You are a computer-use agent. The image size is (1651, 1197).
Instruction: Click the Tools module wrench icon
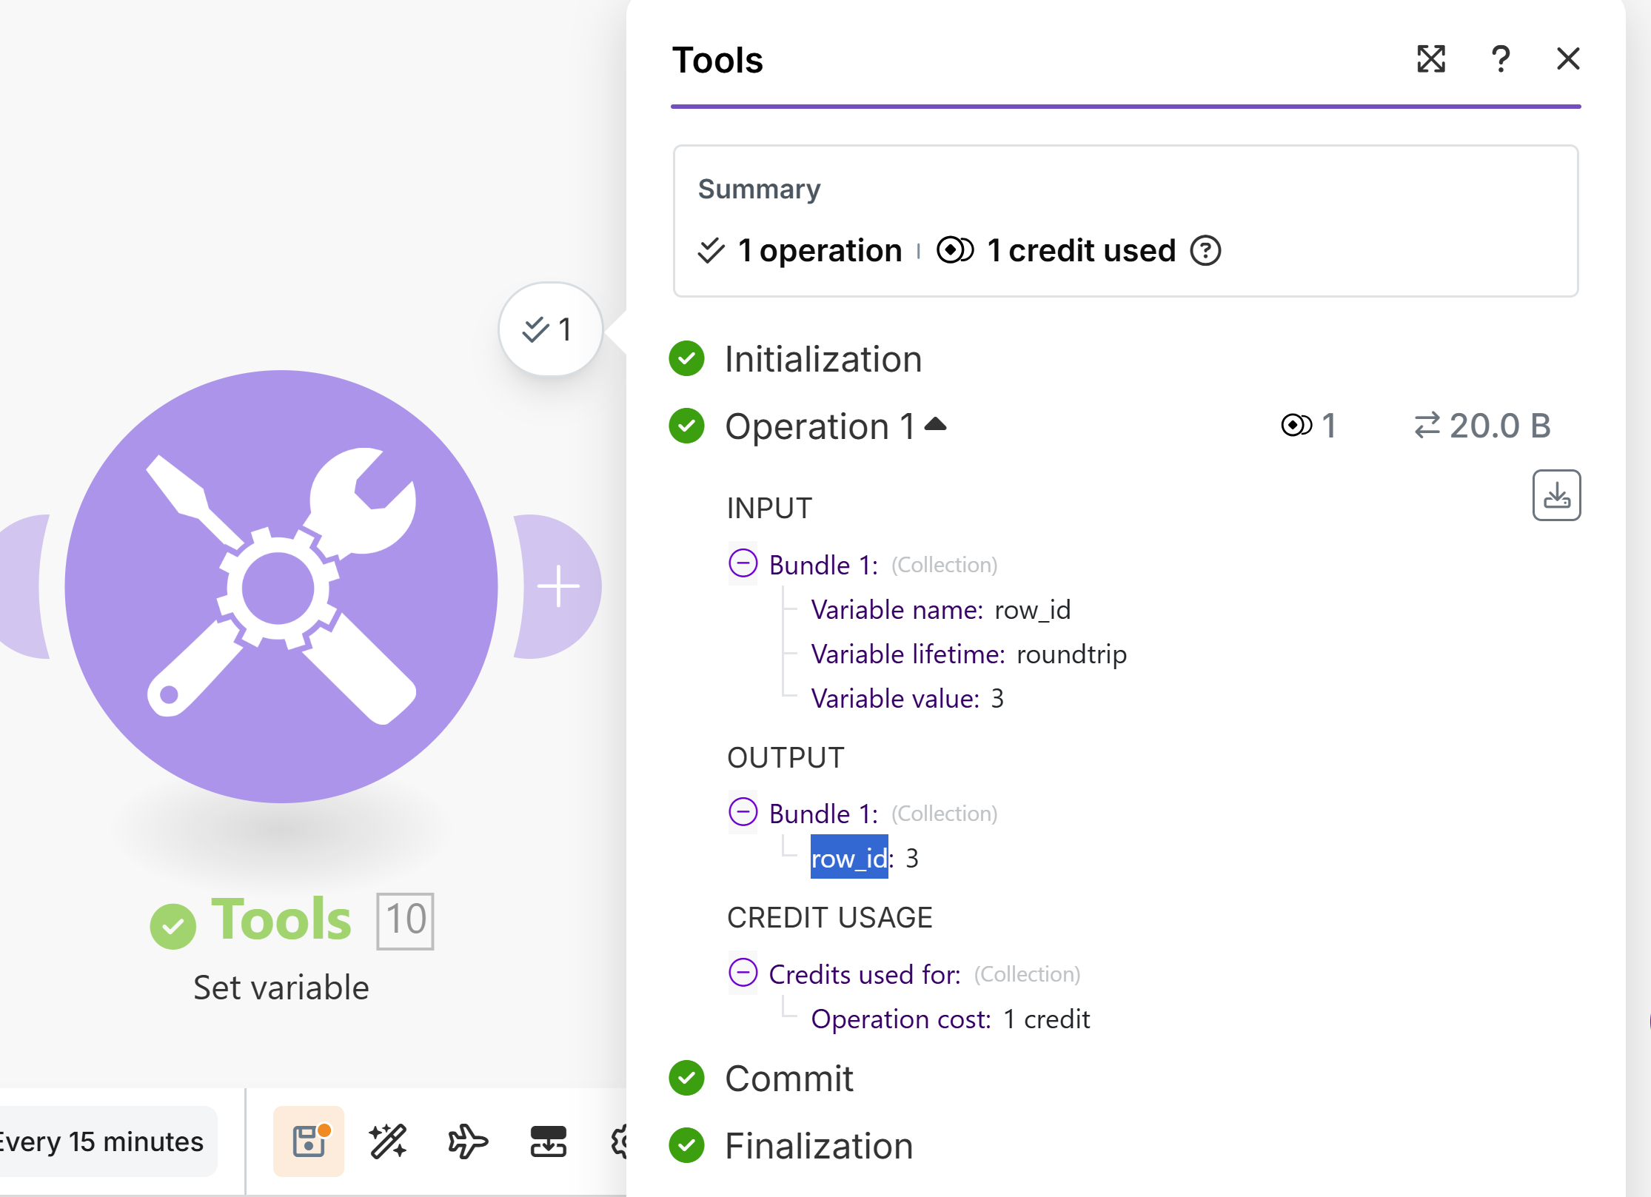pos(281,586)
